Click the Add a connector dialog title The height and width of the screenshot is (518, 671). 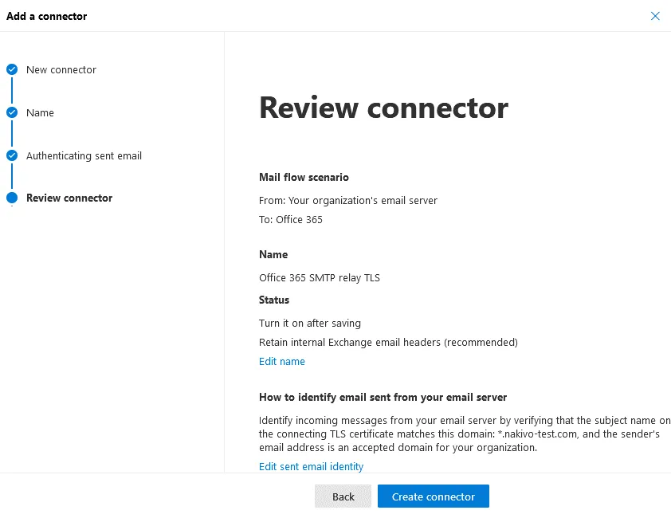point(47,16)
